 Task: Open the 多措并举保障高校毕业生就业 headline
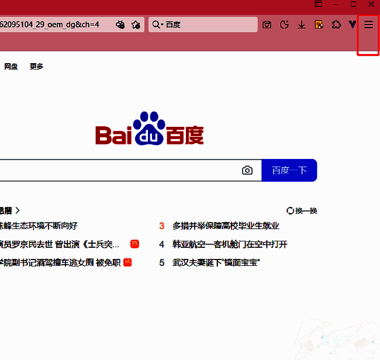226,226
